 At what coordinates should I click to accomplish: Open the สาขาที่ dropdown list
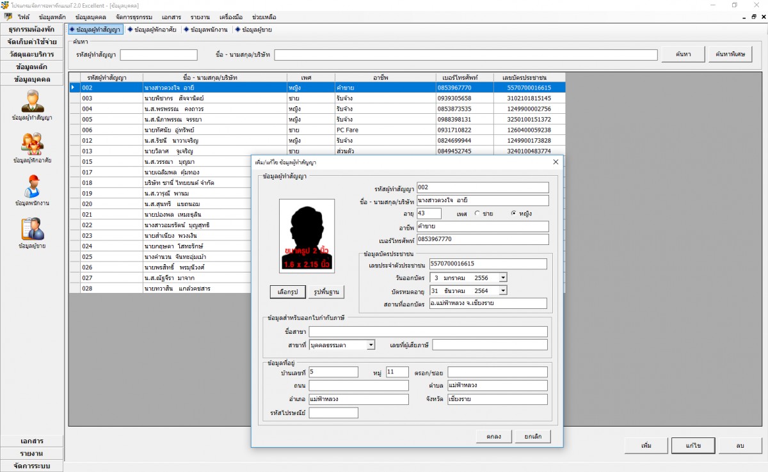click(x=371, y=345)
